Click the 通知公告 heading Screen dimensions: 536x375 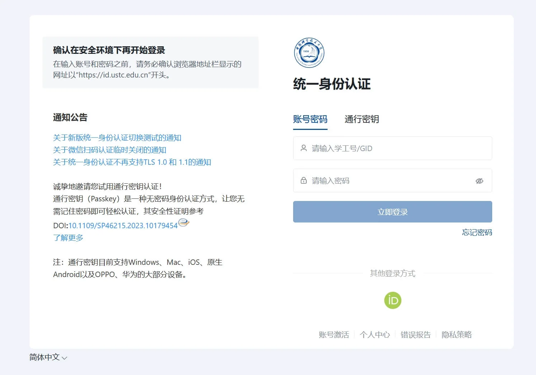70,117
